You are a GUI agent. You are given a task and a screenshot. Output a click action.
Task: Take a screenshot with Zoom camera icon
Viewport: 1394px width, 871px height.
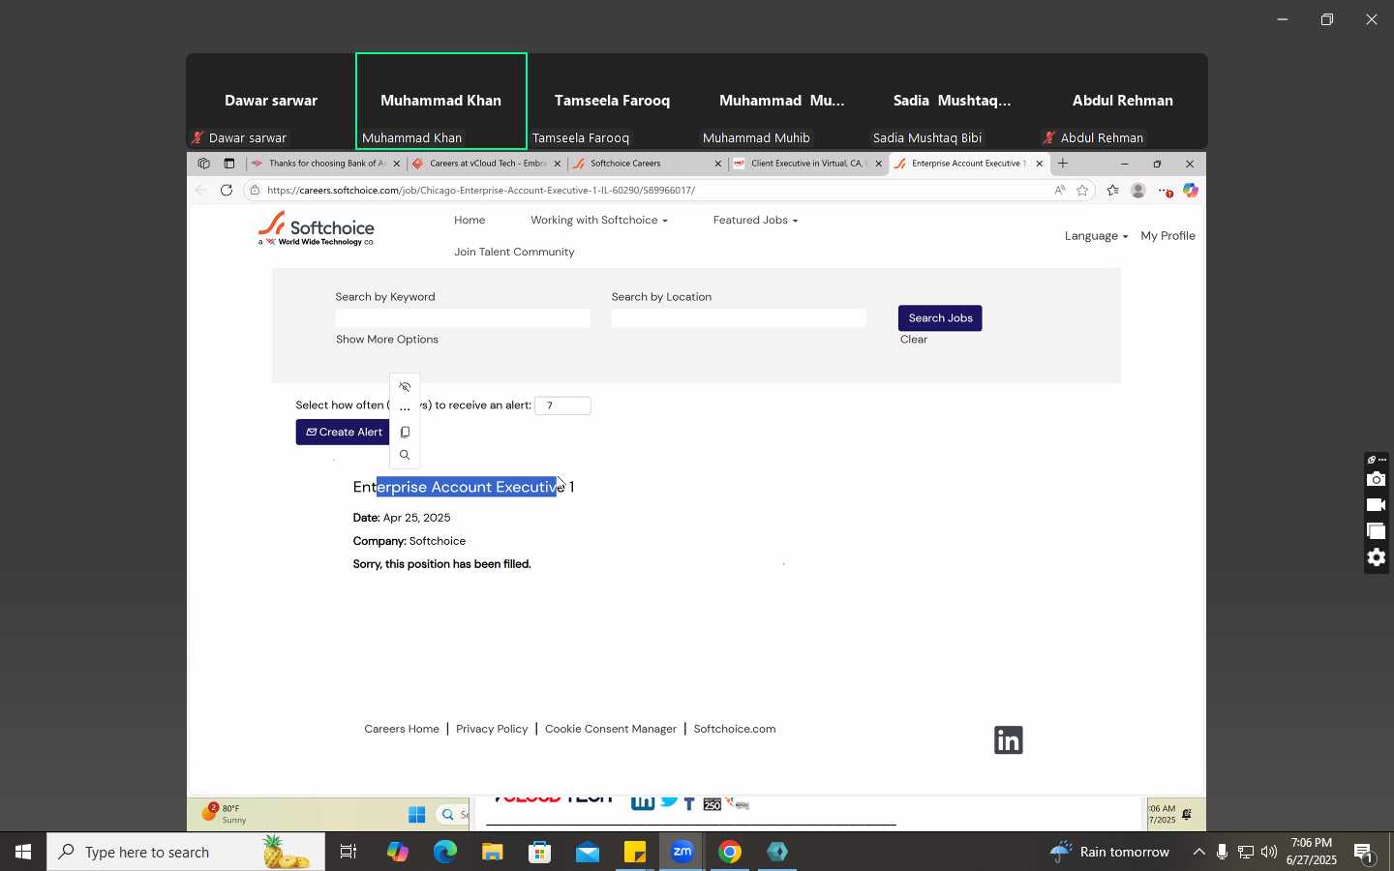click(x=1377, y=480)
